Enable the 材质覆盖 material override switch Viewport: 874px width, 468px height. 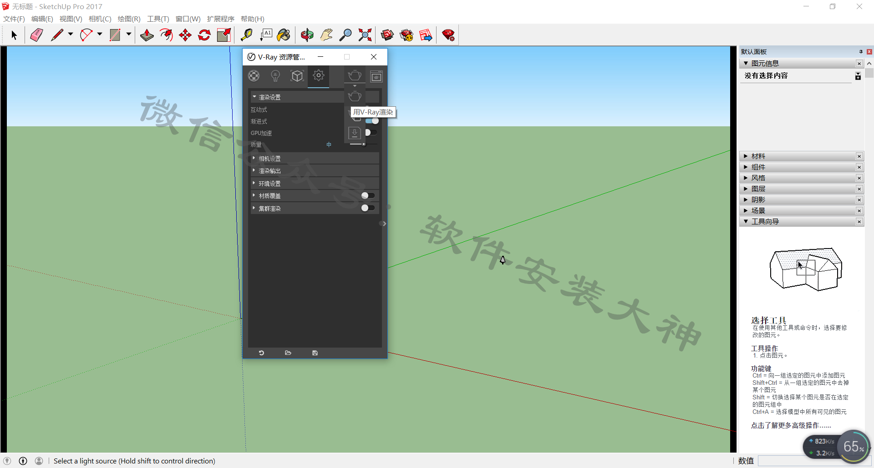(368, 195)
